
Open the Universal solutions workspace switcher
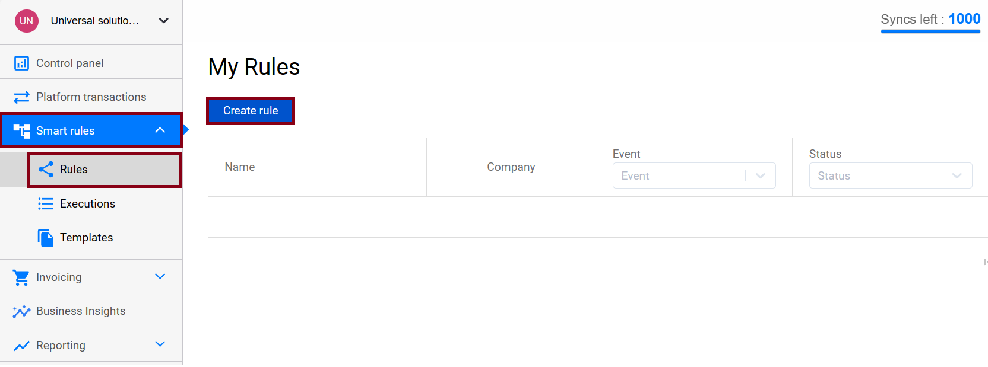click(x=163, y=20)
